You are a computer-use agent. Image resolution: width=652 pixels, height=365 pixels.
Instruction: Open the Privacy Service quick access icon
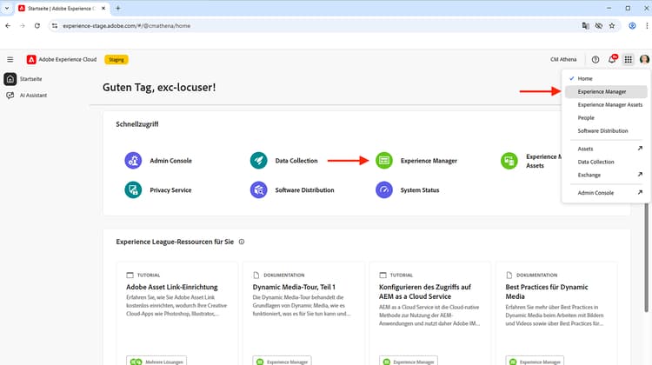pos(133,190)
